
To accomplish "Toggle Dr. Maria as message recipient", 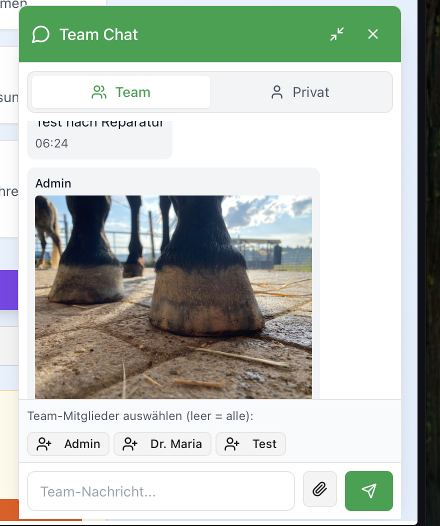I will click(x=162, y=444).
